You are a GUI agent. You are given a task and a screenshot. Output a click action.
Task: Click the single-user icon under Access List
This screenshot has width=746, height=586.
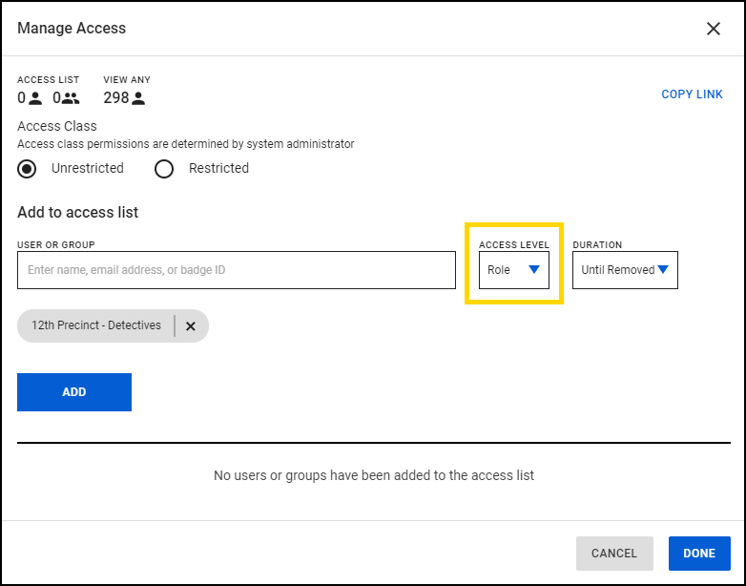pyautogui.click(x=36, y=98)
